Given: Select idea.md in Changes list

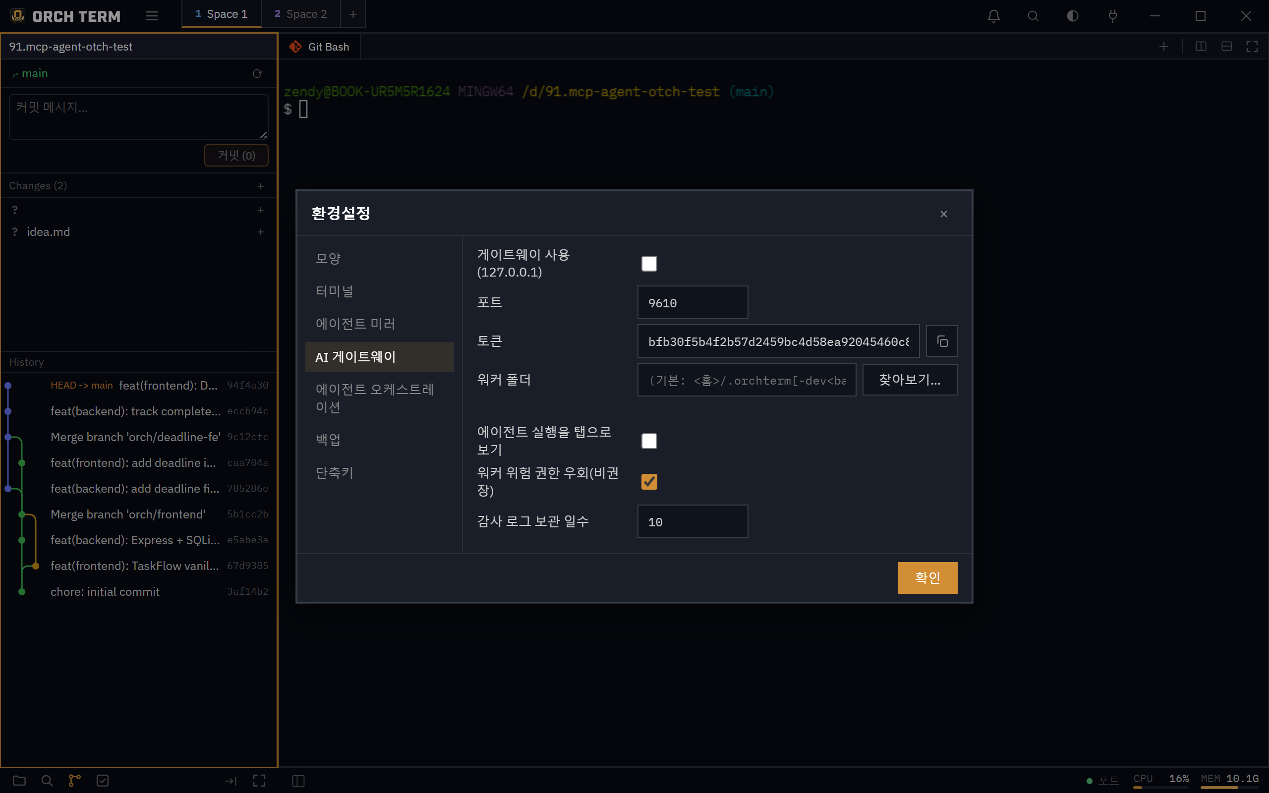Looking at the screenshot, I should (x=138, y=232).
